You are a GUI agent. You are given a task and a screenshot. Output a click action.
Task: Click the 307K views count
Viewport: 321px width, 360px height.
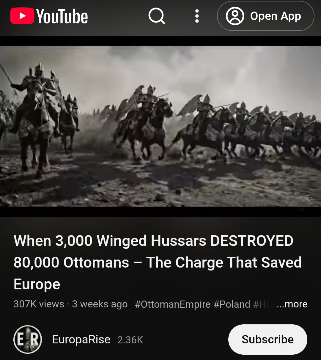[x=39, y=304]
